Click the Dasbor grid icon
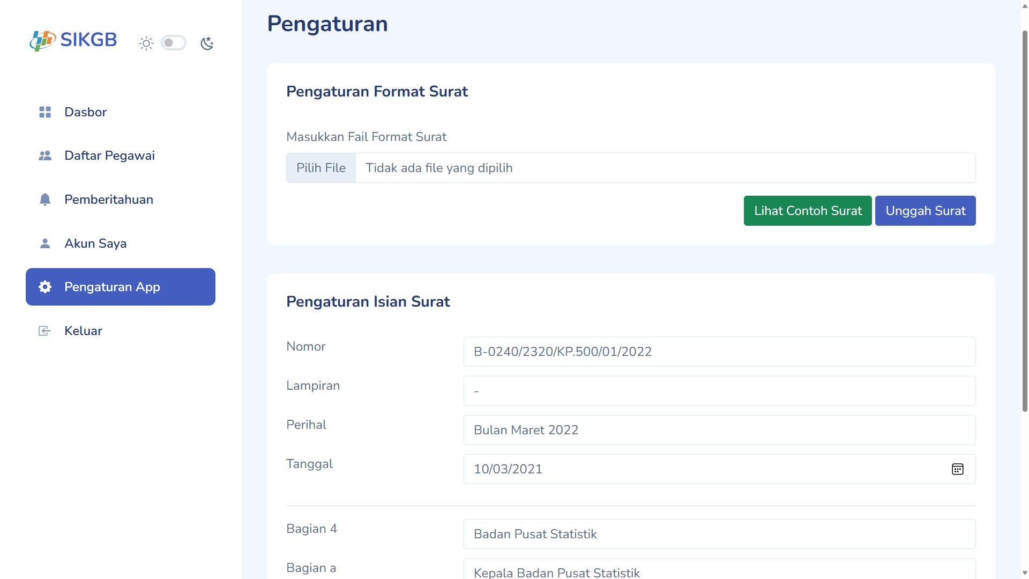 tap(45, 112)
